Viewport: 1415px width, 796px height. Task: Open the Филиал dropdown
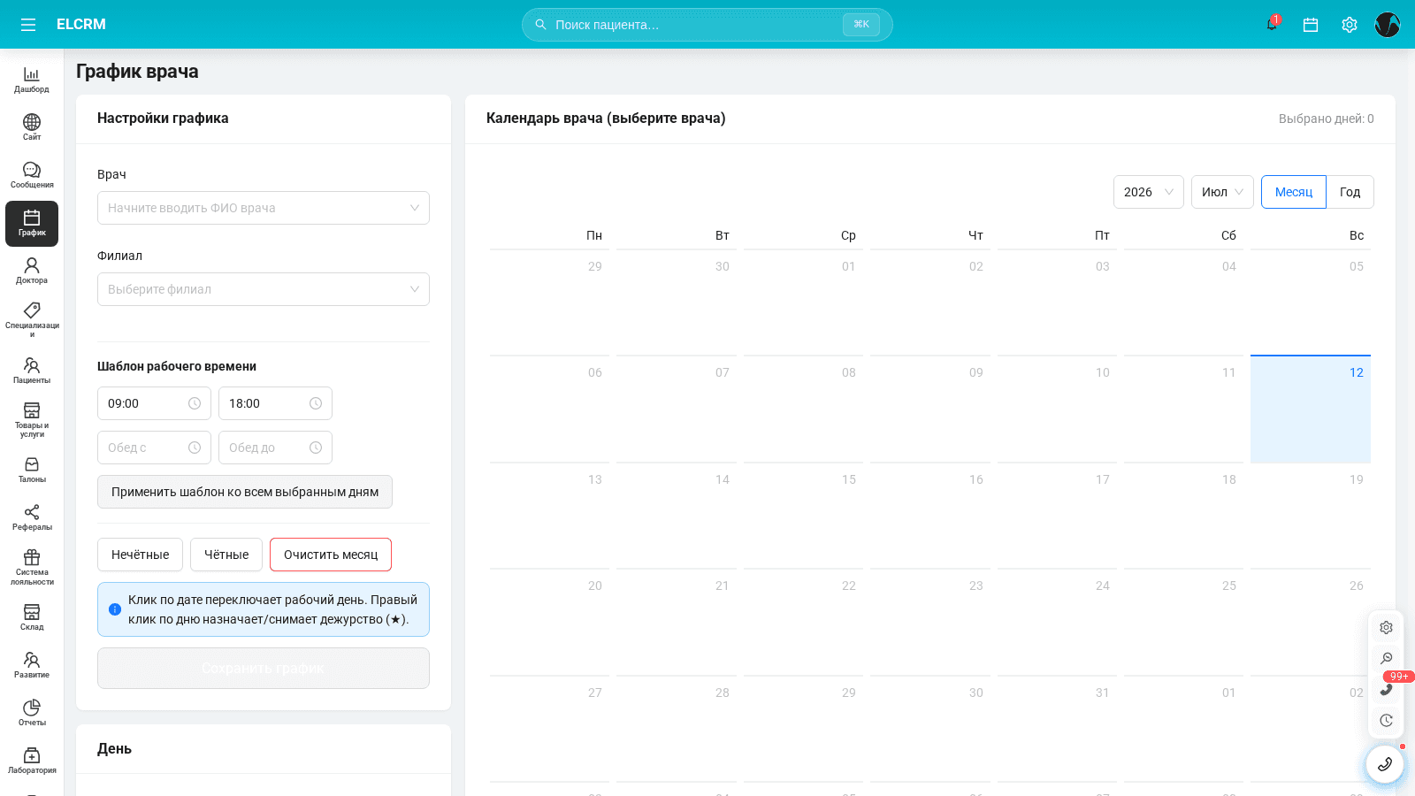click(x=264, y=289)
